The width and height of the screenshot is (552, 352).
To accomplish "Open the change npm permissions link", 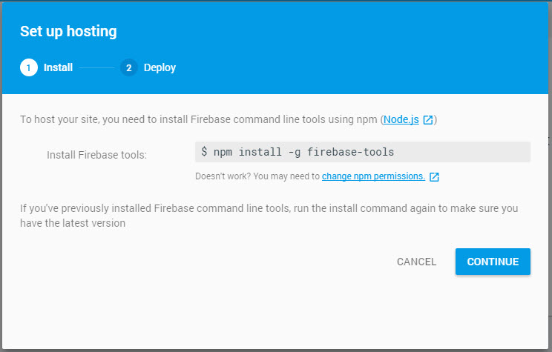I will pos(373,176).
